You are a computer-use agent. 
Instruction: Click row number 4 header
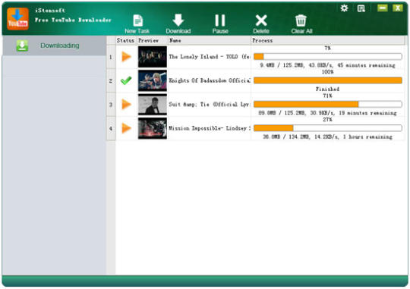click(x=111, y=128)
